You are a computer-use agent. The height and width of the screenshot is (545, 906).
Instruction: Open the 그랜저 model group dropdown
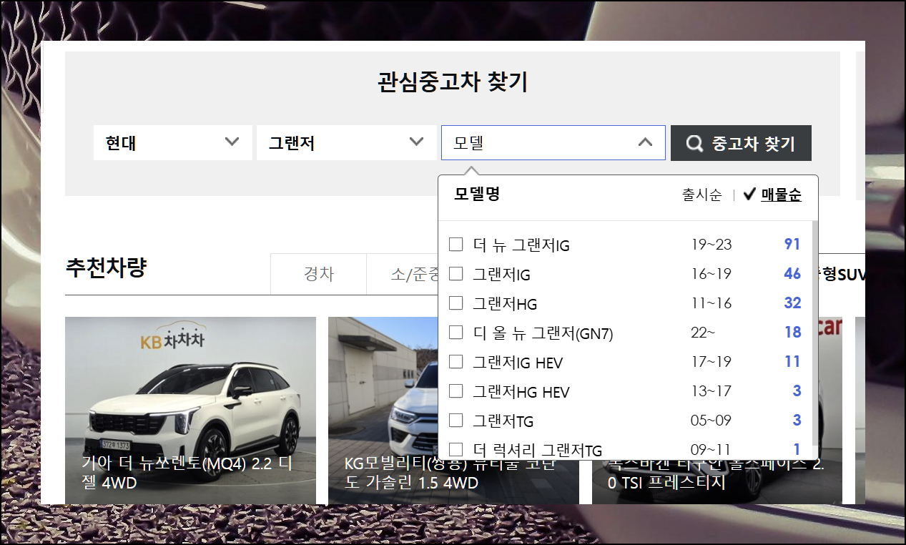pos(347,143)
